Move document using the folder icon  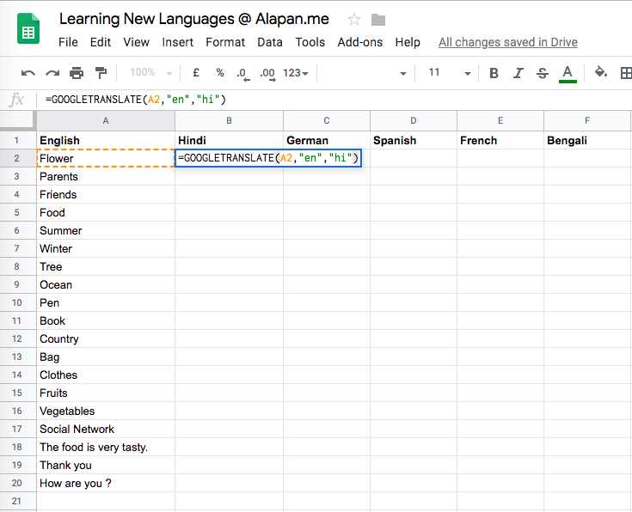(x=378, y=20)
